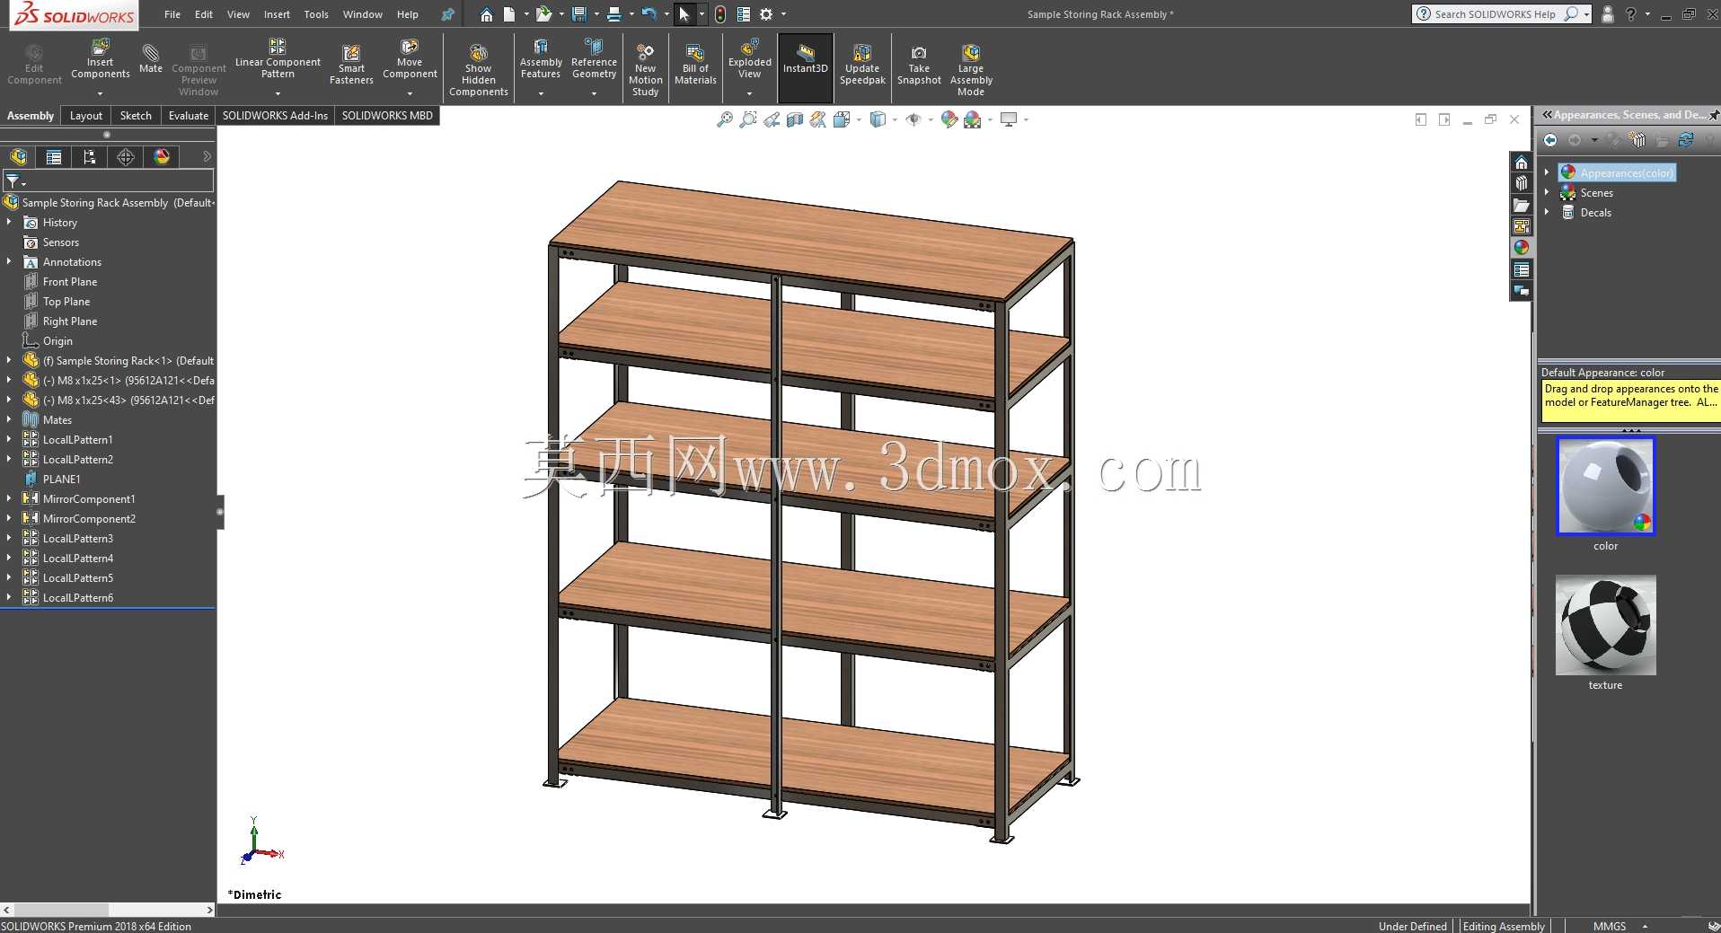Viewport: 1721px width, 933px height.
Task: Open the Tools menu
Action: coord(316,14)
